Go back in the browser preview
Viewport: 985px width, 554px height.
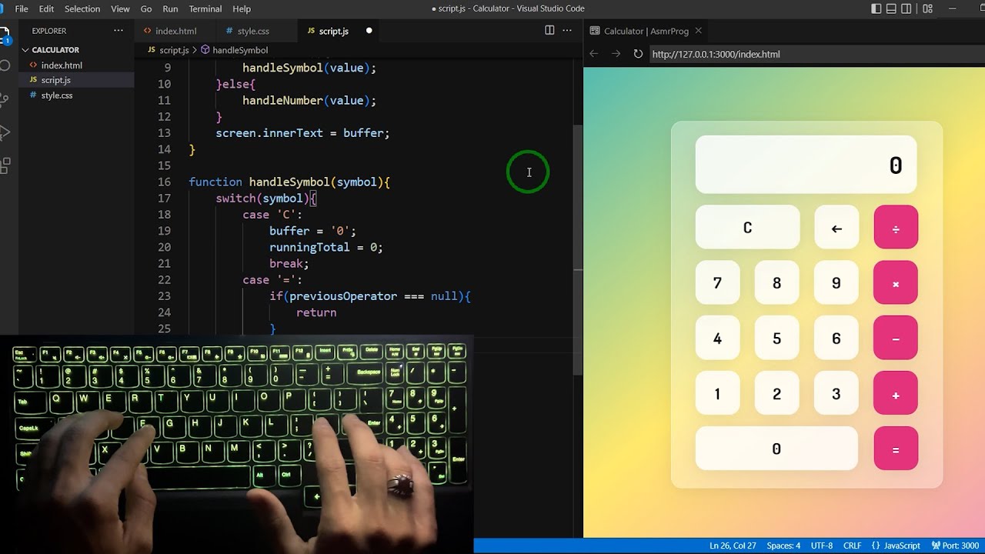pyautogui.click(x=593, y=54)
